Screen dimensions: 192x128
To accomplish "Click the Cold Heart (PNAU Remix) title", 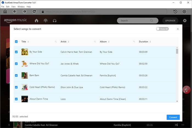I will [x=42, y=87].
